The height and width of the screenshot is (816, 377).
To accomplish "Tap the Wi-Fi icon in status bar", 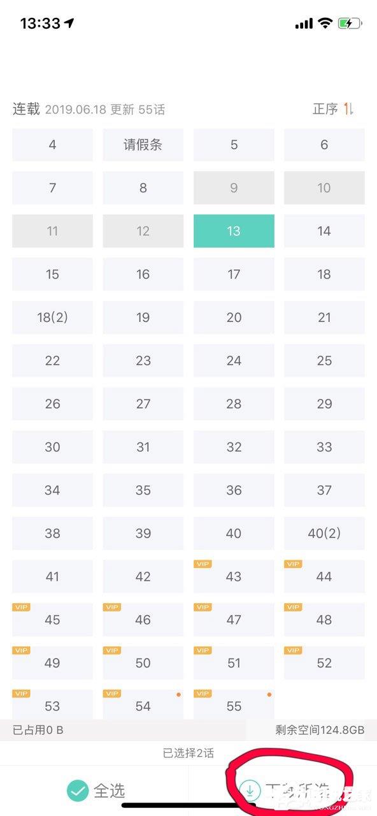I will pos(325,24).
